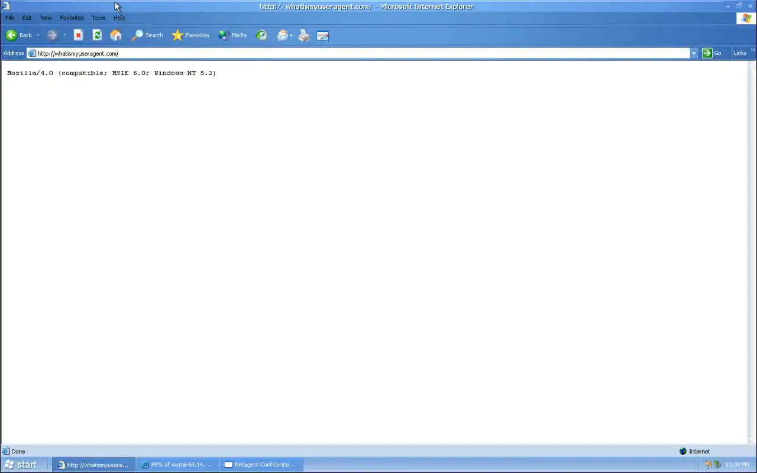Click the title bar page icon

click(x=6, y=6)
